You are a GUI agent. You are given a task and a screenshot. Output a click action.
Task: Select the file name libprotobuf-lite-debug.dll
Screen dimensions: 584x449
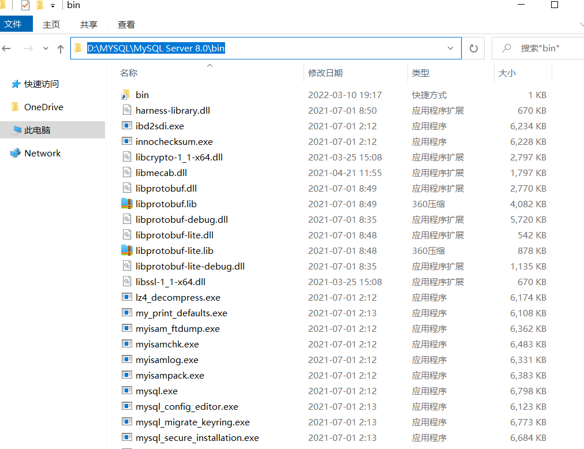pos(190,267)
